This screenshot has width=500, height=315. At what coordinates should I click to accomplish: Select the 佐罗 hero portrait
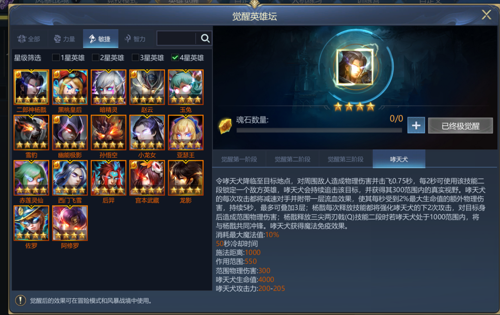(31, 223)
